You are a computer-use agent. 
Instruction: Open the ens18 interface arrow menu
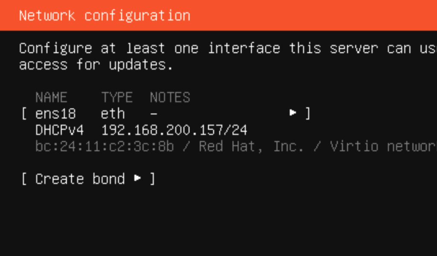tap(292, 113)
